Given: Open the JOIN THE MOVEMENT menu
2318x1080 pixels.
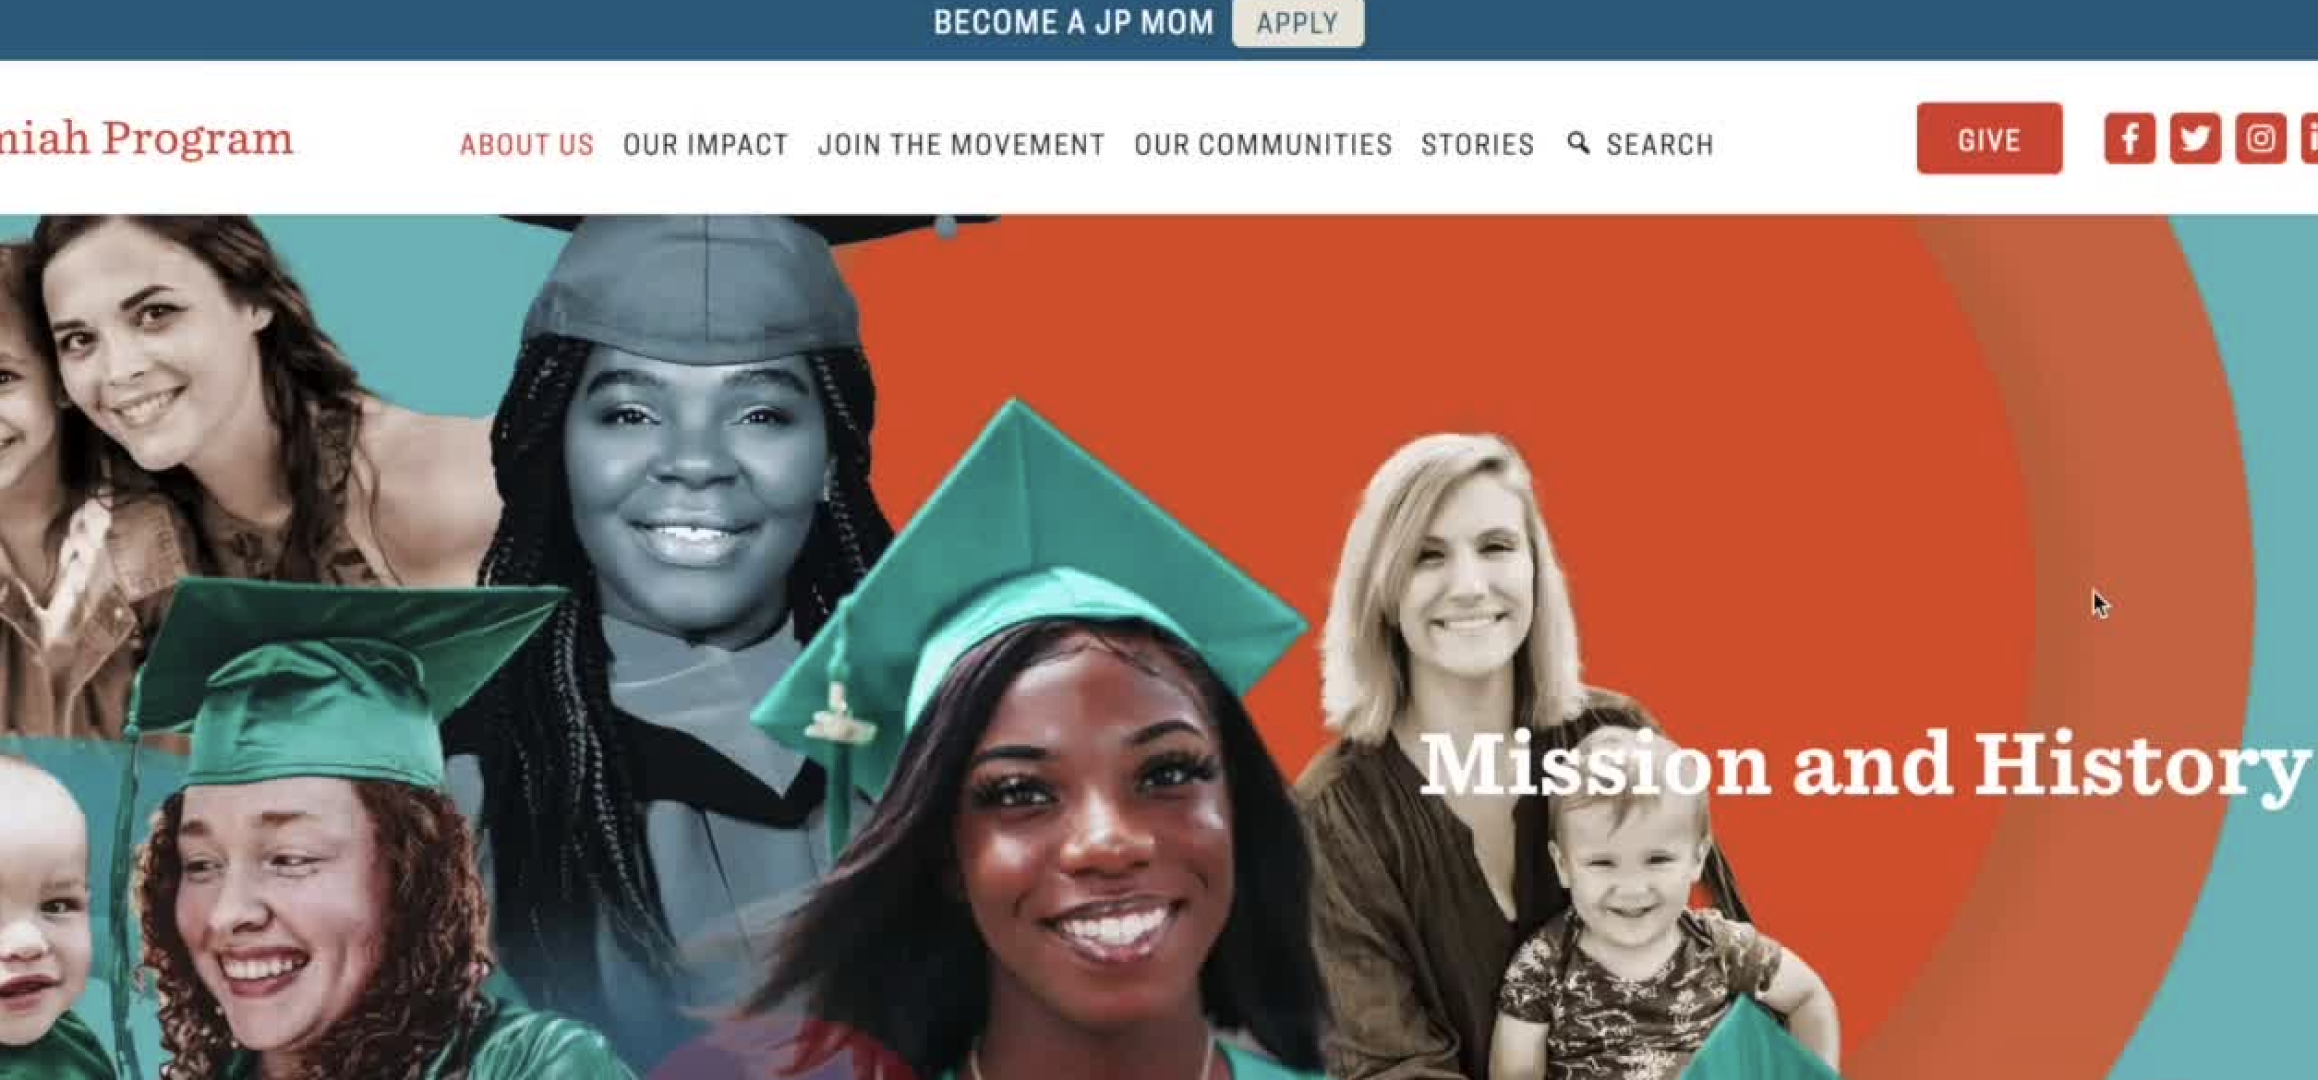Looking at the screenshot, I should (x=961, y=145).
